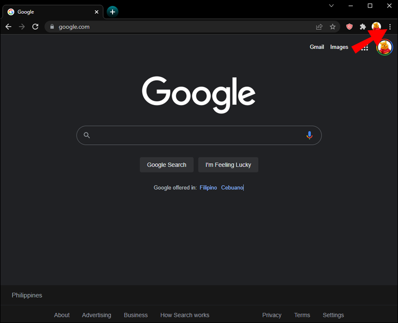Select the Google tab

pyautogui.click(x=53, y=12)
